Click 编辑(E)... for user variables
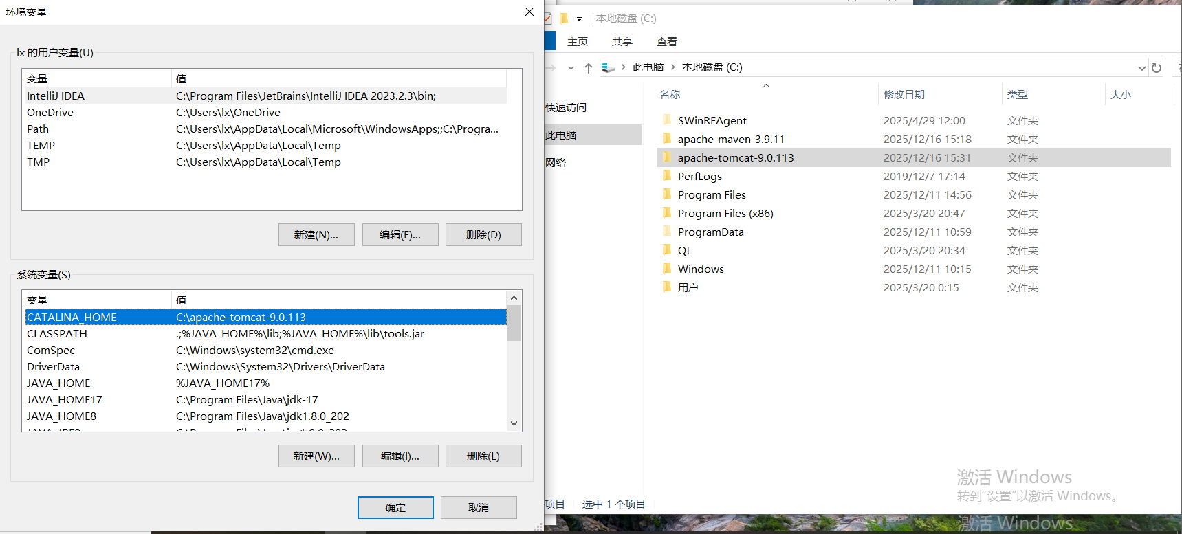The width and height of the screenshot is (1182, 534). coord(400,234)
